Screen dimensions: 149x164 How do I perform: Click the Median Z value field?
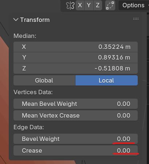75,68
